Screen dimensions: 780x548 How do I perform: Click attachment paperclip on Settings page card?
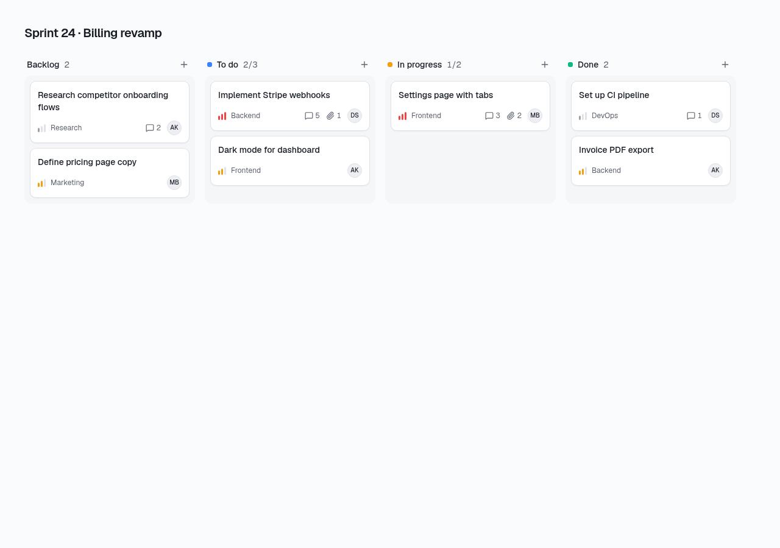(511, 116)
